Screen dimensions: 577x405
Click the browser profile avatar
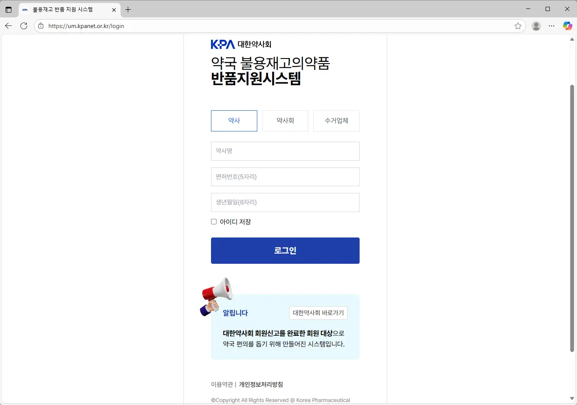pos(536,26)
